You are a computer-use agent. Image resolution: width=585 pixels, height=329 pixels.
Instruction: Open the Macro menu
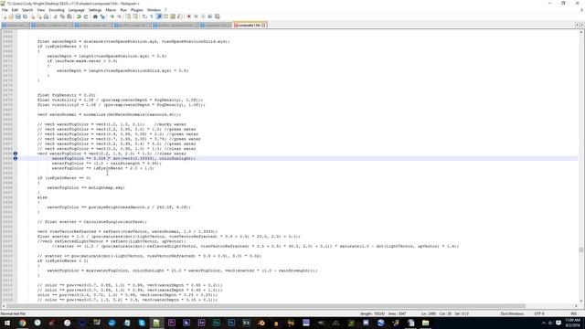tap(111, 10)
